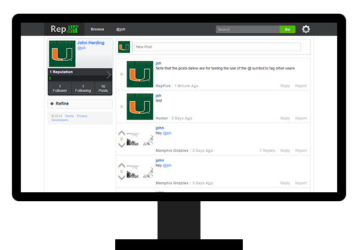Viewport: 358px width, 250px height.
Task: Click the 2 Days Ago timestamp
Action: [182, 118]
